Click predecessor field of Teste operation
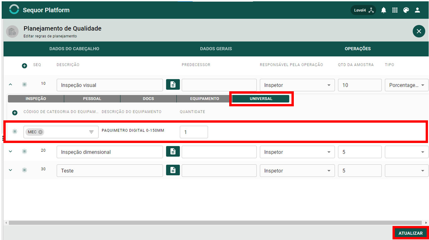 [x=219, y=171]
